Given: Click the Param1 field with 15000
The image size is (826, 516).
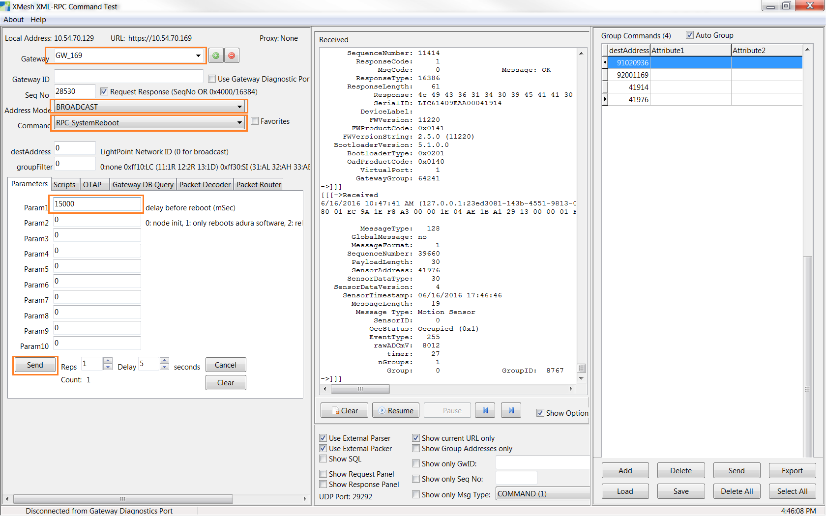Looking at the screenshot, I should point(97,204).
